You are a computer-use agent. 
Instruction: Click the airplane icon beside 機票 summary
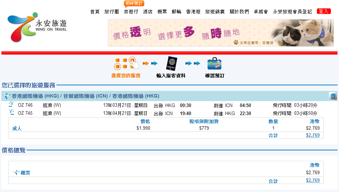(16, 172)
